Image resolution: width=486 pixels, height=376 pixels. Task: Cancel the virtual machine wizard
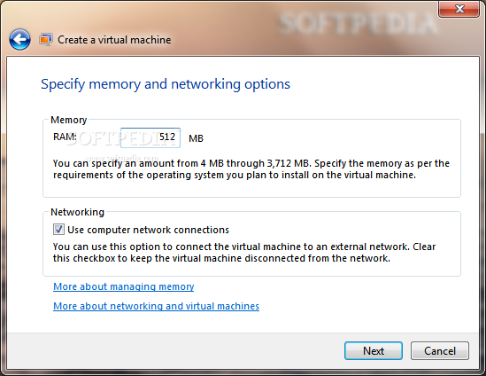tap(440, 351)
